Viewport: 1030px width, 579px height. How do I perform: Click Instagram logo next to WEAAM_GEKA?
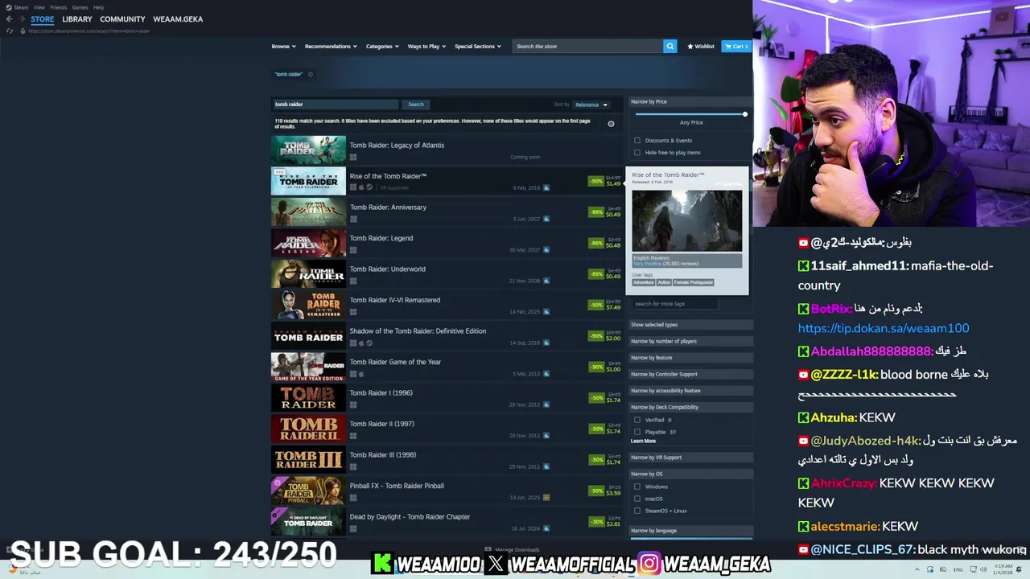[x=649, y=564]
